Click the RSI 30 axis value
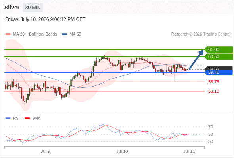The image size is (234, 158). point(211,141)
